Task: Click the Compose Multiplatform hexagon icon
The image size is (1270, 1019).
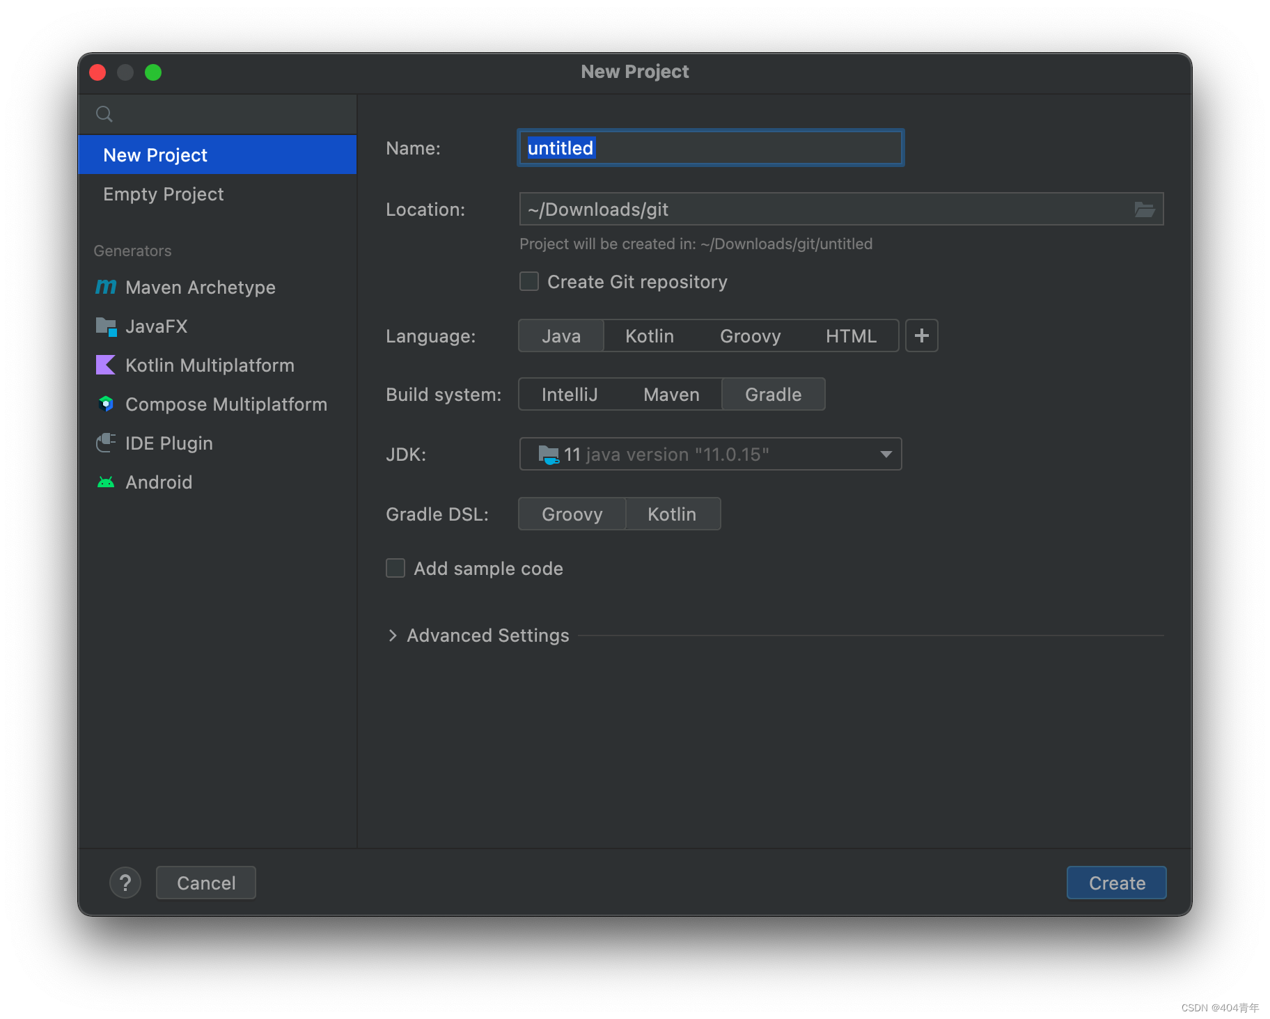Action: [106, 404]
